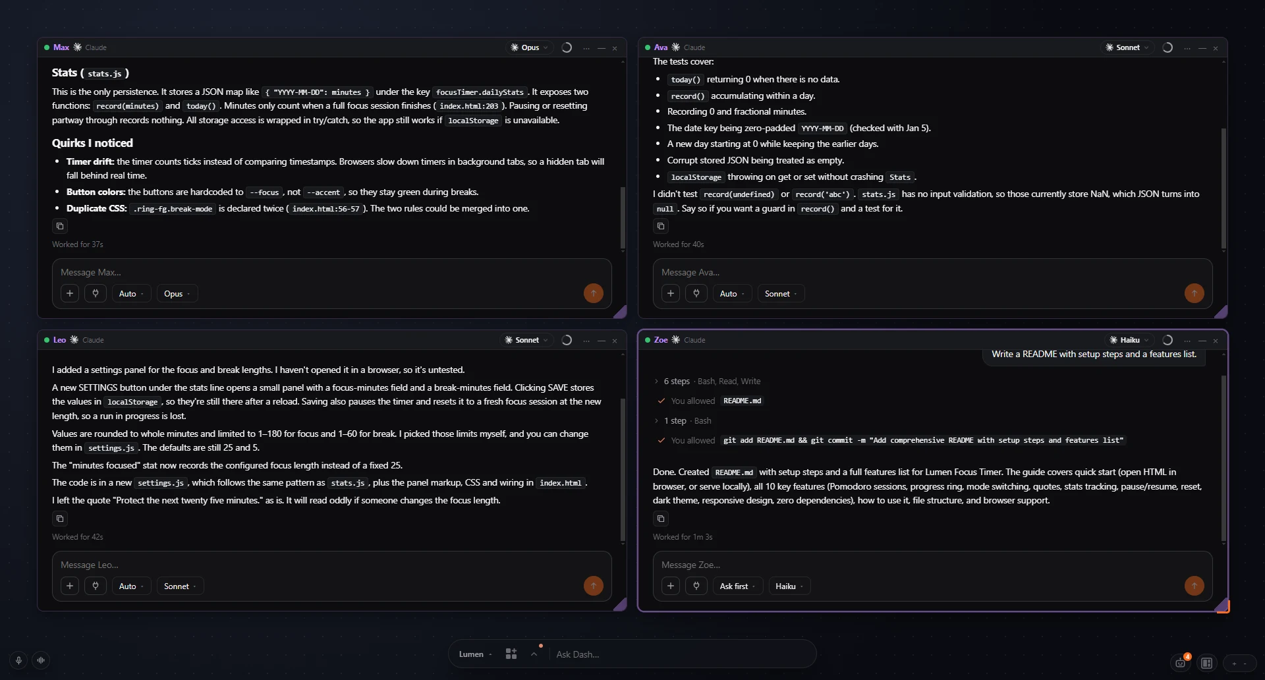Click the scrollbar in Leo's chat panel
The image size is (1265, 680).
623,469
